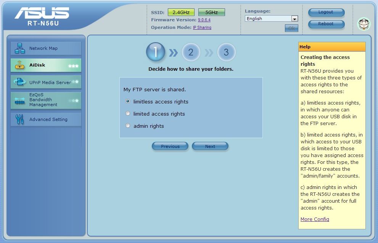
Task: Click the AiDisk router disk icon
Action: click(19, 65)
